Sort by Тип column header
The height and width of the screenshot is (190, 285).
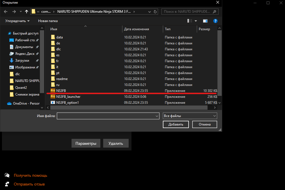[x=168, y=29]
